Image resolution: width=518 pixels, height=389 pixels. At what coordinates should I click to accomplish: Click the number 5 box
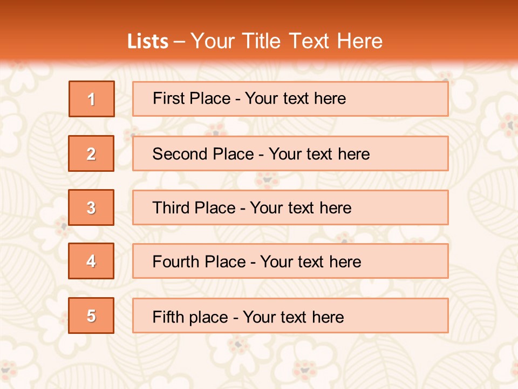click(x=91, y=316)
